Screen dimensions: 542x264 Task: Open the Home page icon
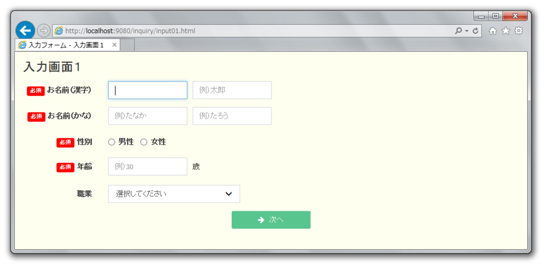pos(493,31)
